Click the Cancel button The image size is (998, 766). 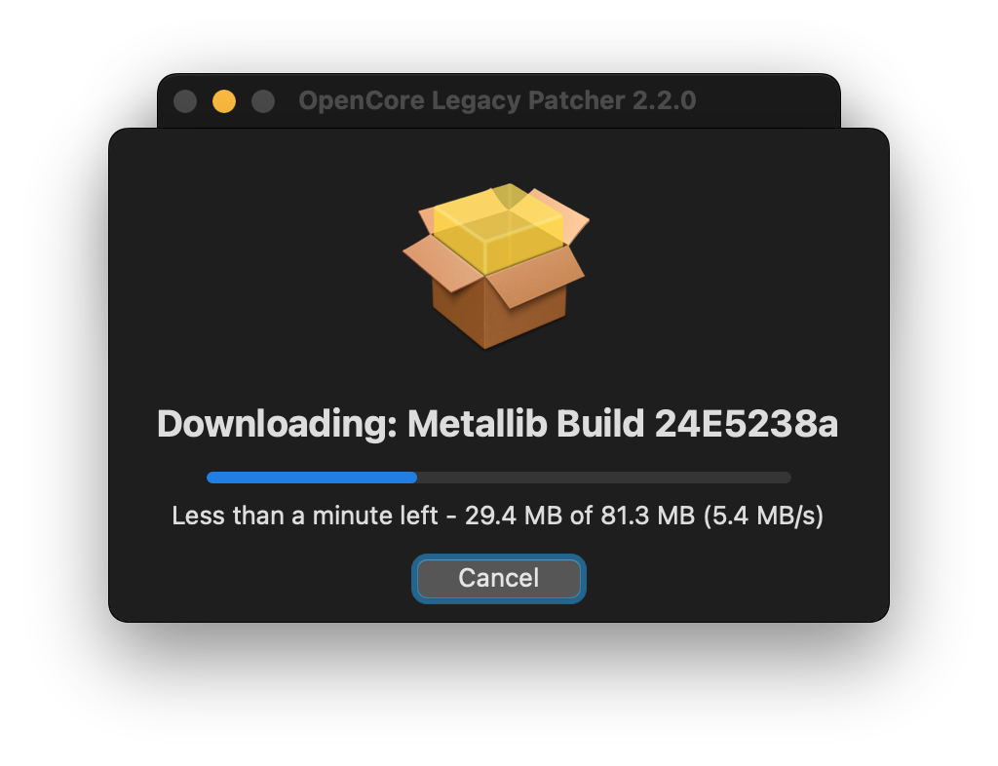pyautogui.click(x=498, y=578)
